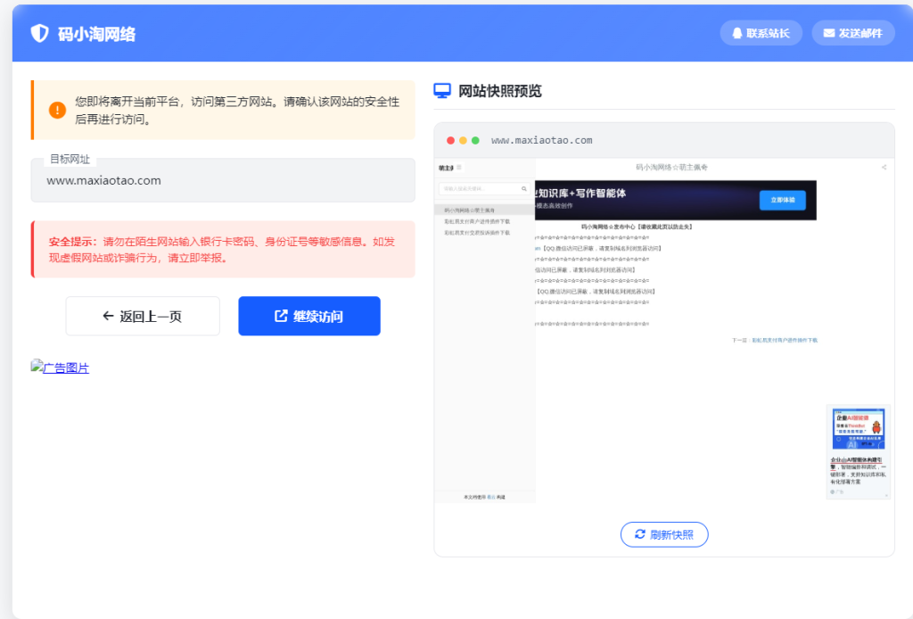Open the hamburger menu in snapshot sidebar header

461,169
